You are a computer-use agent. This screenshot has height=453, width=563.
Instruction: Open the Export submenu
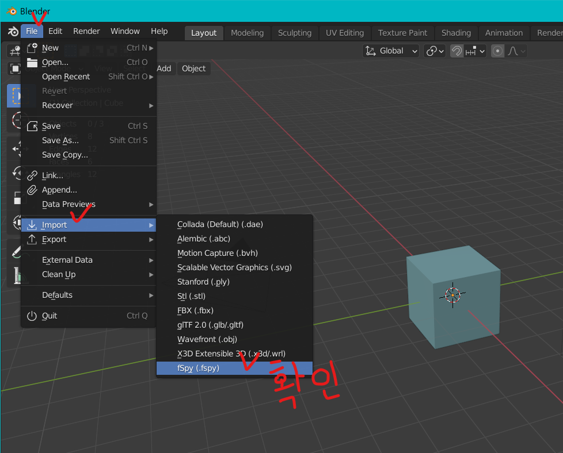(89, 239)
